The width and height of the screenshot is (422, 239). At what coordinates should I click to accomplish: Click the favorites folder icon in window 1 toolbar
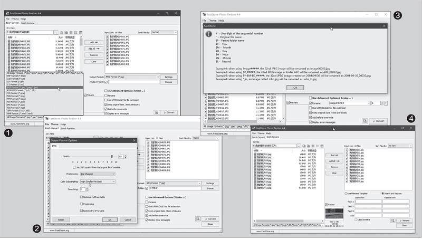pos(66,32)
